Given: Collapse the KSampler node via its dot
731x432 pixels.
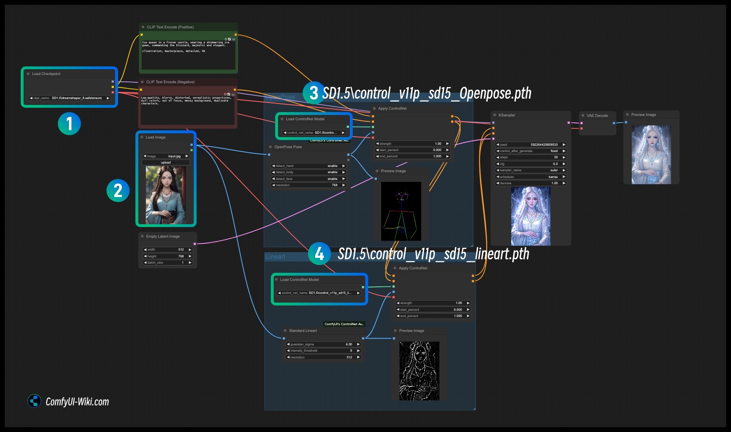Looking at the screenshot, I should (x=495, y=115).
